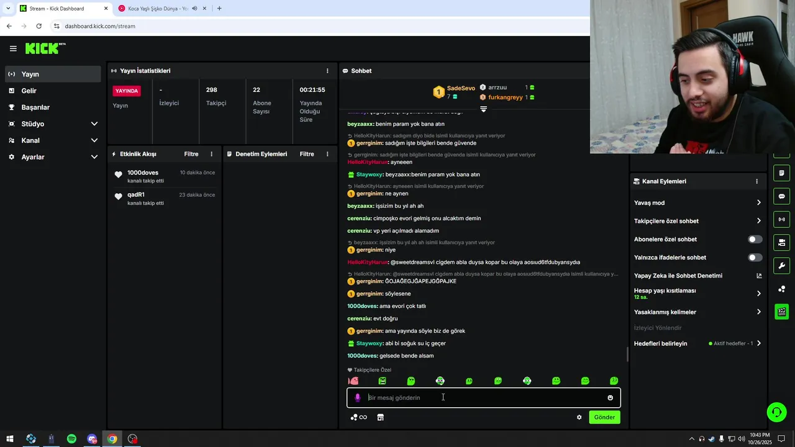Viewport: 795px width, 447px height.
Task: Open the Windows notification center
Action: [x=782, y=439]
